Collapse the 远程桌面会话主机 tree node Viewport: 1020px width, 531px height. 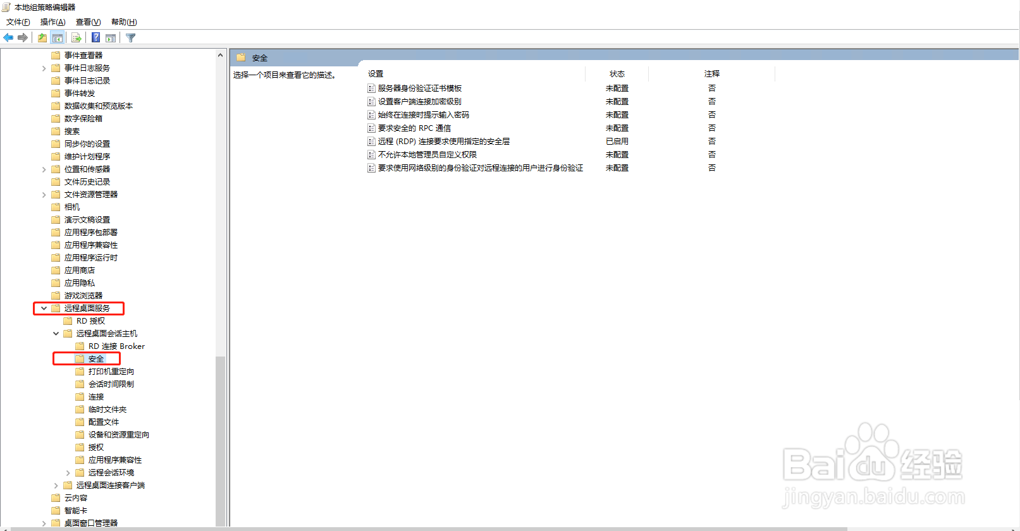(x=56, y=334)
